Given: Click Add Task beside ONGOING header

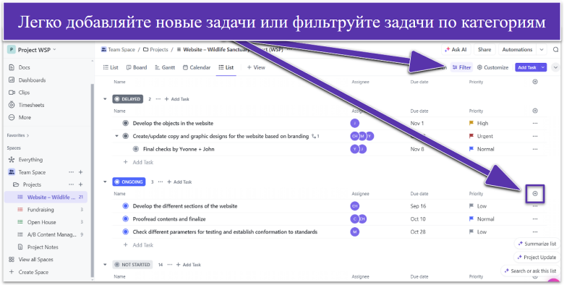Looking at the screenshot, I should 179,182.
